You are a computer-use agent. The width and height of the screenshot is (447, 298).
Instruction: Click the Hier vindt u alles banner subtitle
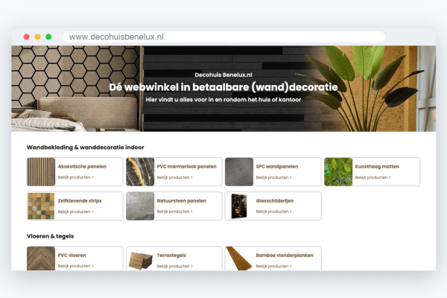click(223, 100)
